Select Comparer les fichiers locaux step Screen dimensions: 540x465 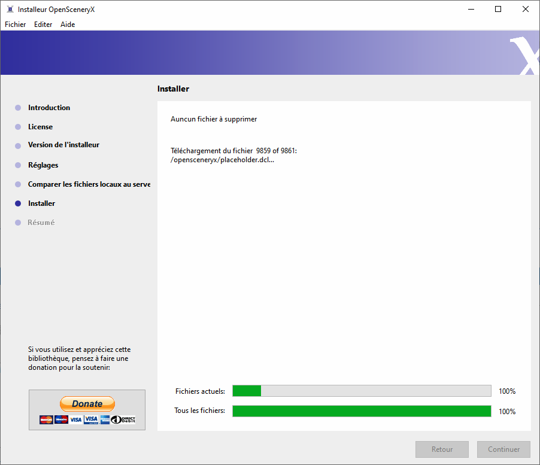[x=89, y=184]
